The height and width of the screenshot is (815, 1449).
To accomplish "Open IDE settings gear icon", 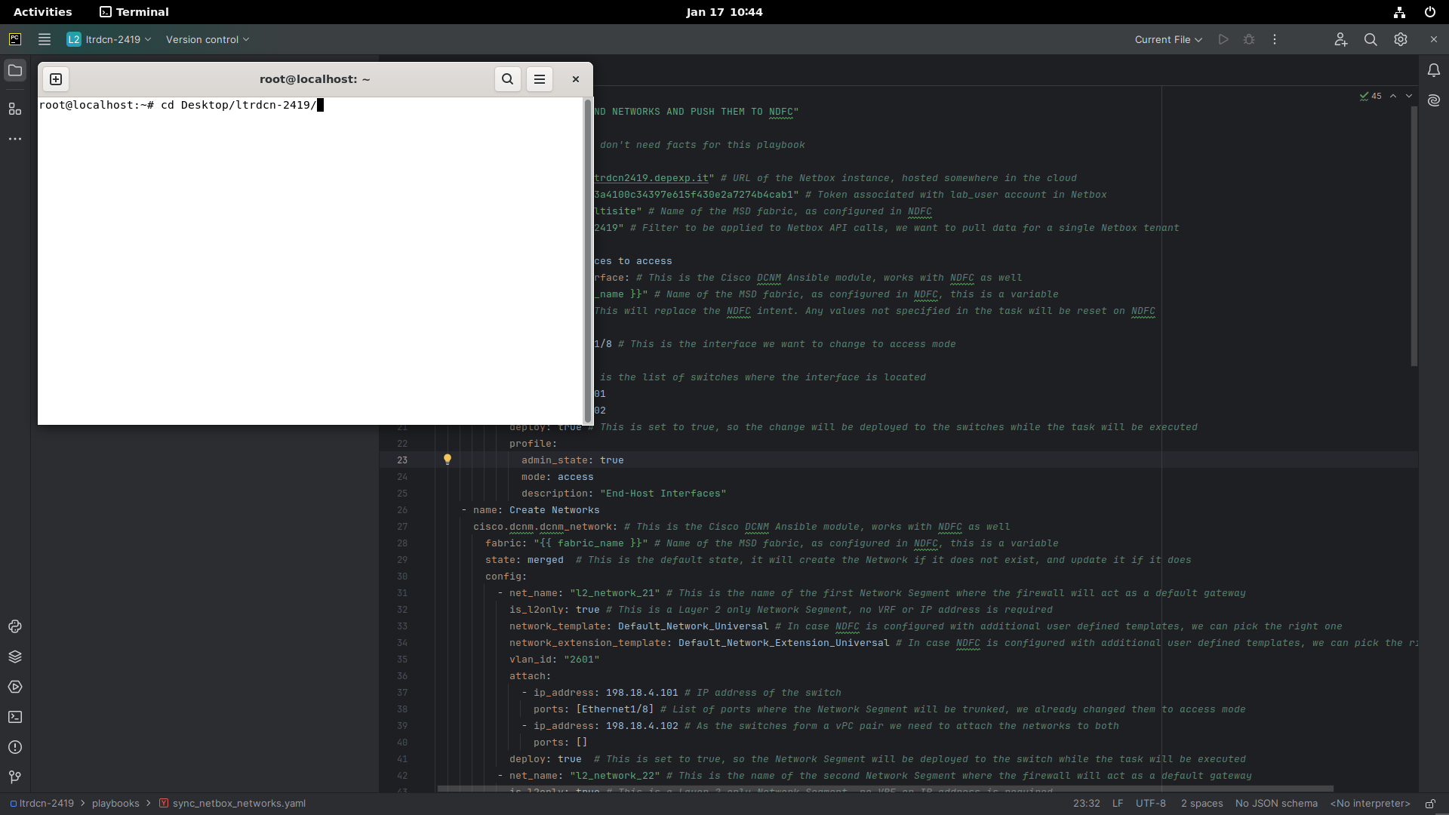I will point(1401,39).
